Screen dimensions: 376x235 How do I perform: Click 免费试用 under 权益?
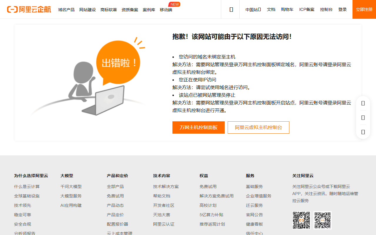(x=208, y=187)
